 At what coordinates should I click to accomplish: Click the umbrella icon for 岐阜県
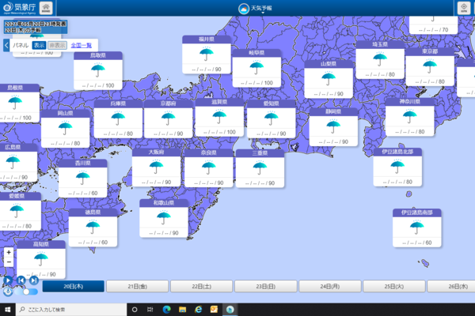(x=256, y=67)
